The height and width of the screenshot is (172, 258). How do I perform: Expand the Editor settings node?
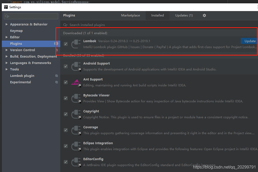point(7,37)
